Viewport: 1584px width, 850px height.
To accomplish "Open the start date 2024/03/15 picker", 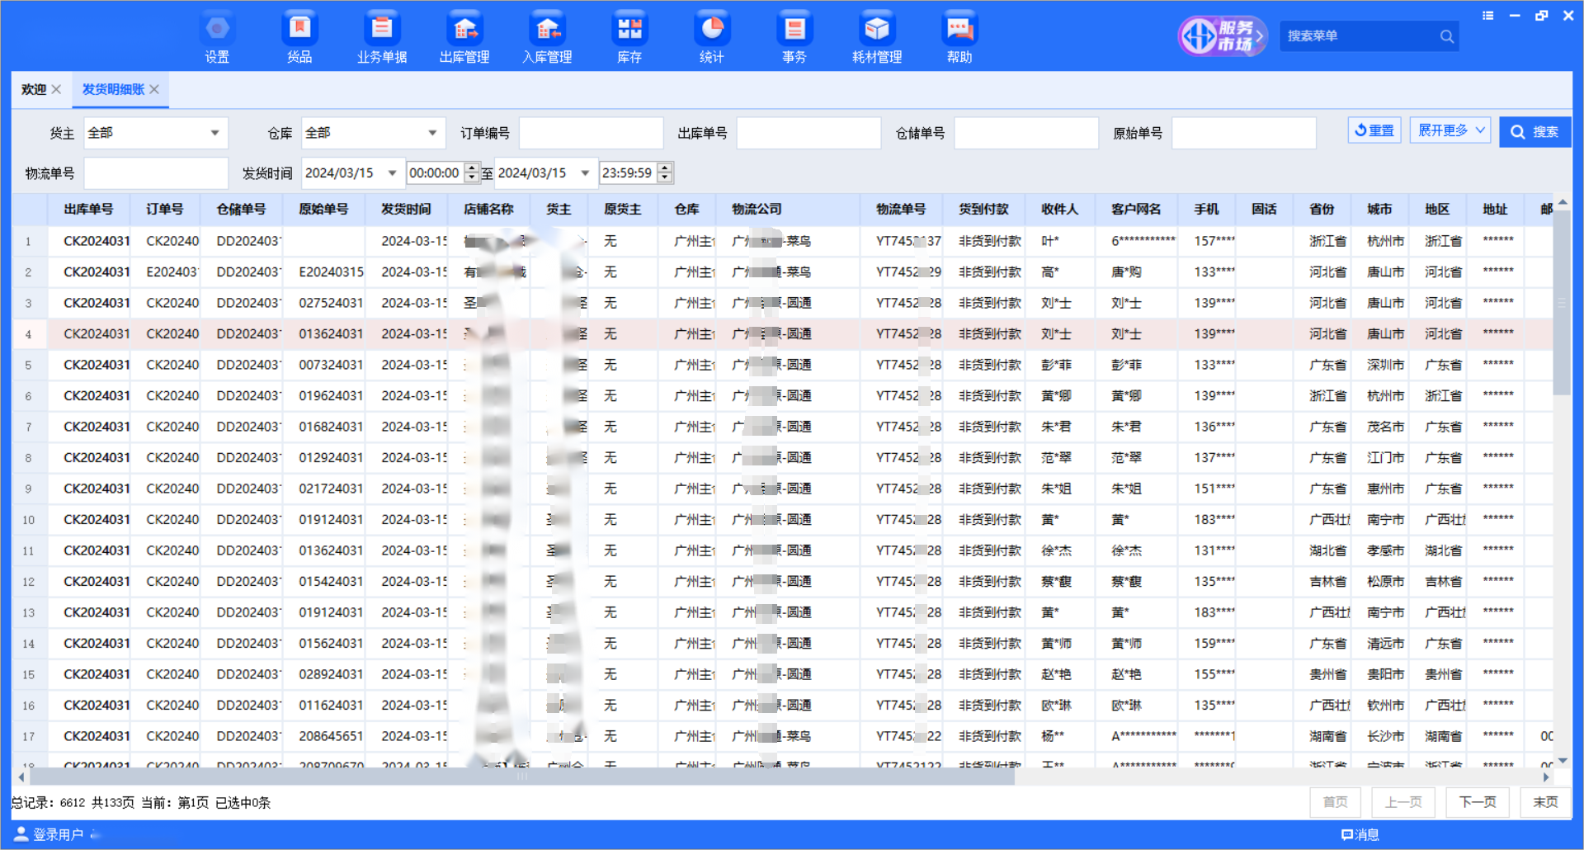I will point(392,173).
